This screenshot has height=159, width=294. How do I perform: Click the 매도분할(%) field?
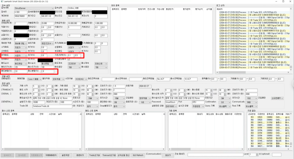click(x=21, y=71)
